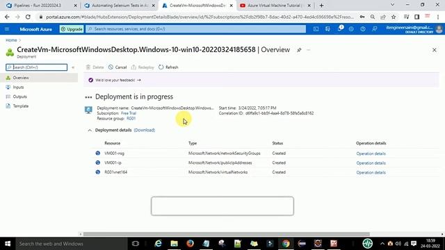Click the Resource column header
Image resolution: width=445 pixels, height=250 pixels.
point(113,143)
